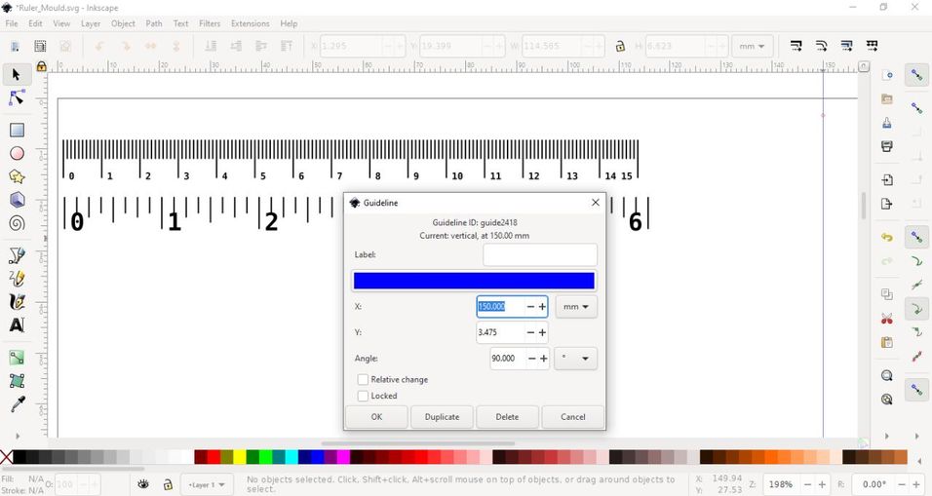Toggle the width-height lock ratio icon
This screenshot has width=932, height=496.
click(x=620, y=46)
